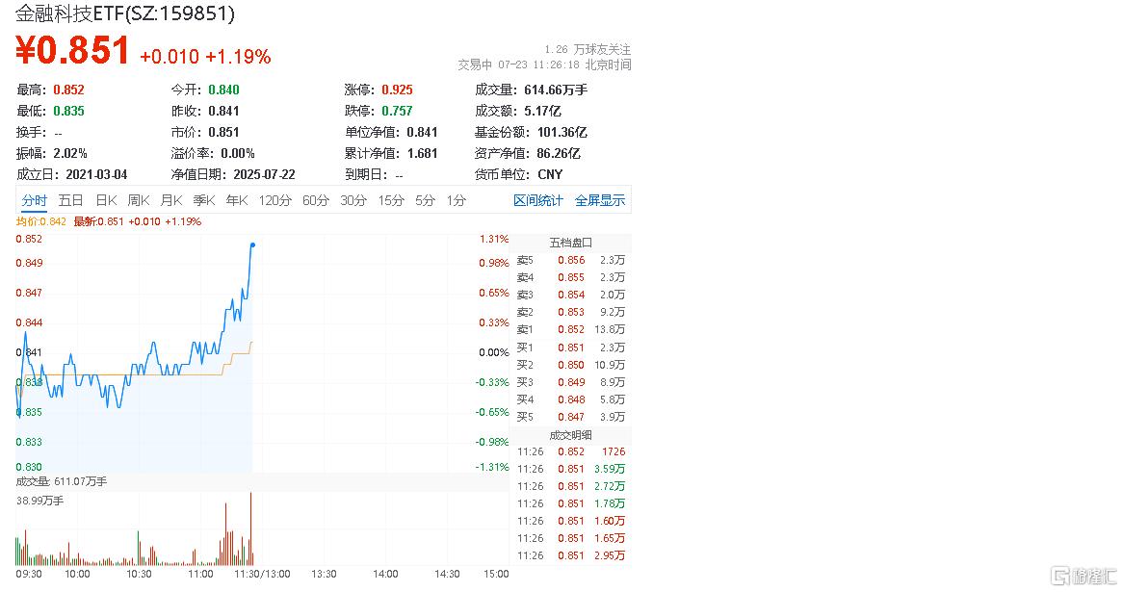
Task: Select the 成交额 value 5.17亿
Action: click(543, 111)
